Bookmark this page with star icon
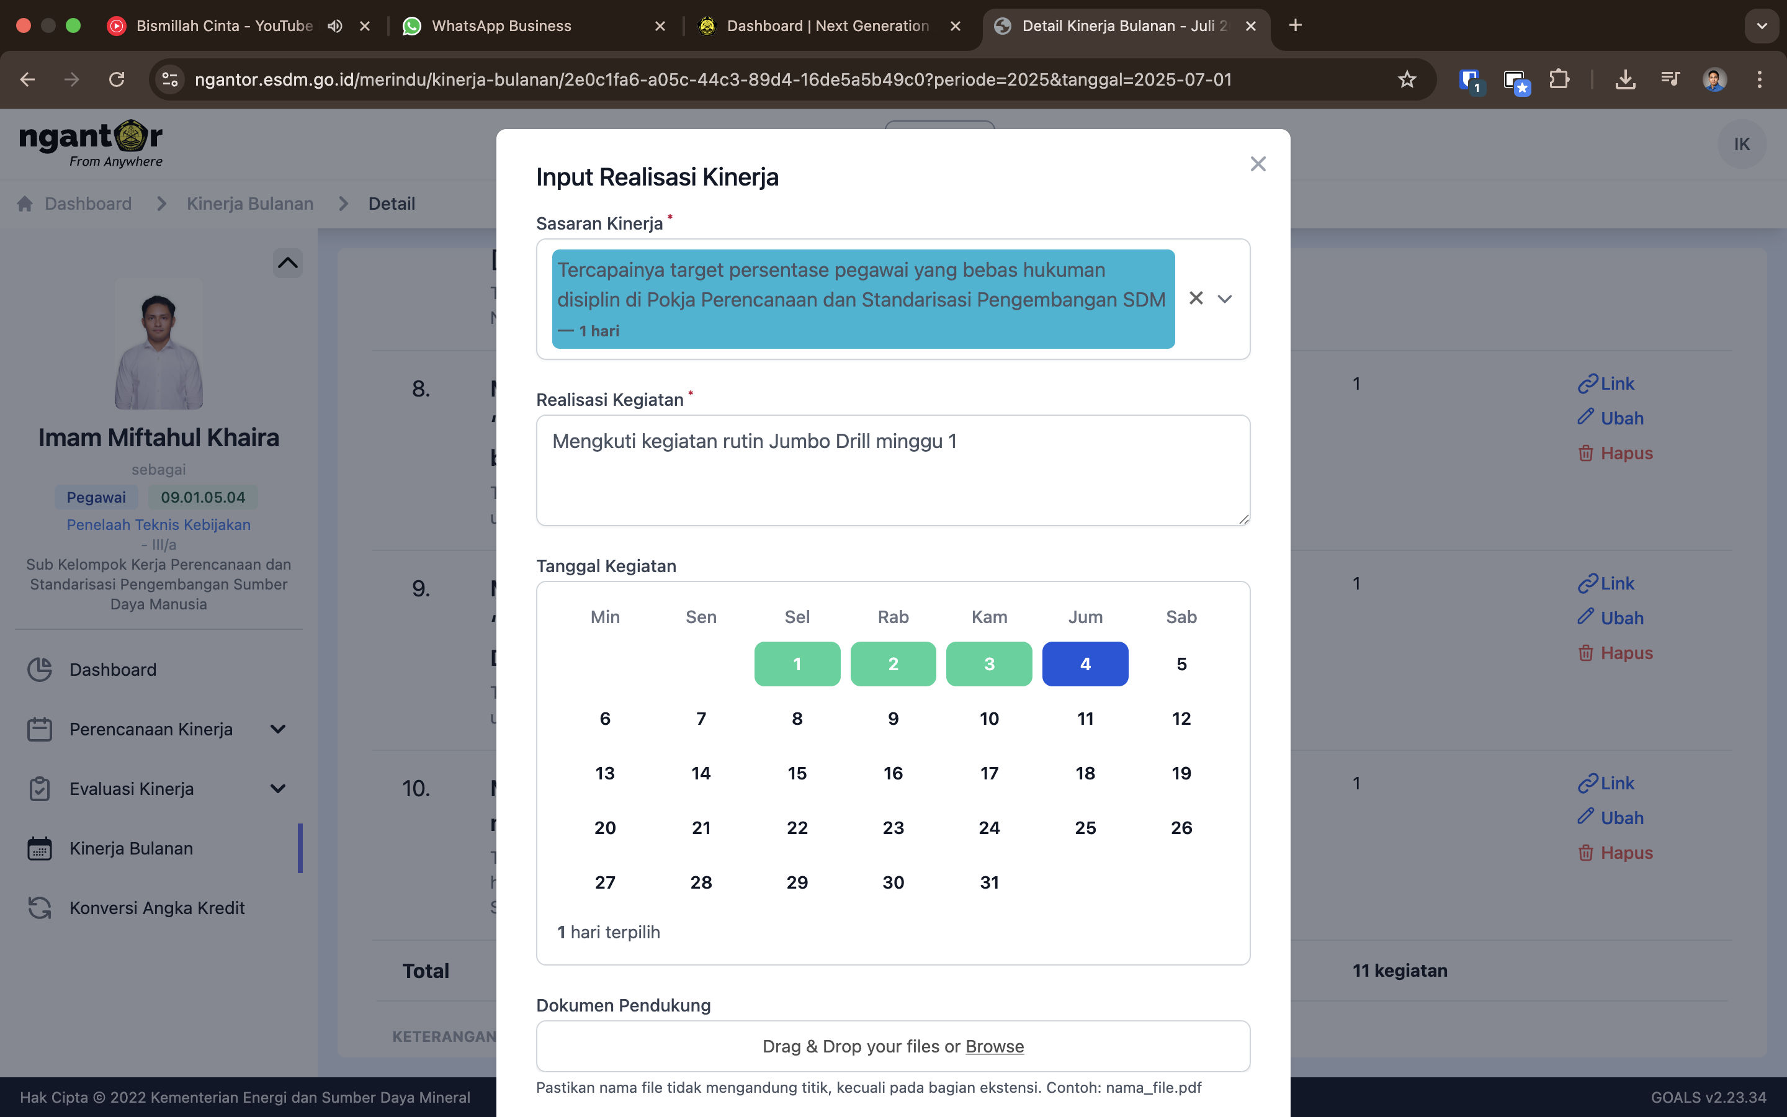The height and width of the screenshot is (1117, 1787). (x=1406, y=79)
